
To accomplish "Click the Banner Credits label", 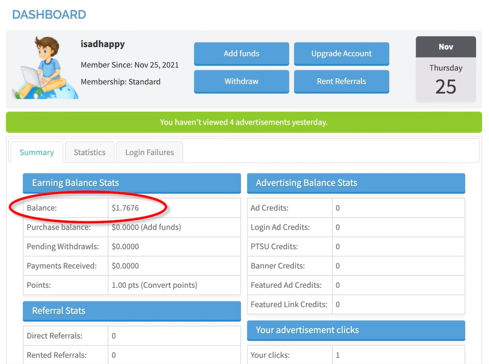I will click(278, 266).
